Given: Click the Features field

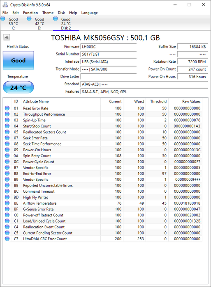Looking at the screenshot, I should click(144, 92).
